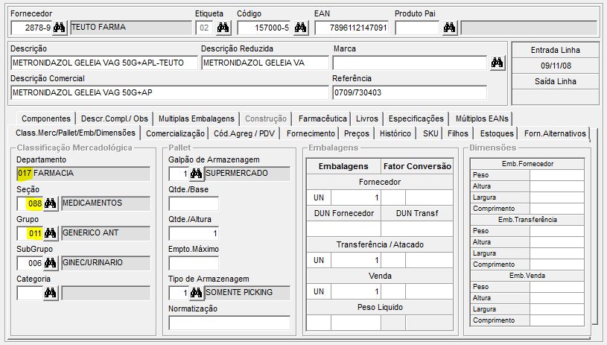Viewport: 607px width, 345px height.
Task: Click the Entrada Linha date 09/11/08
Action: coord(556,66)
